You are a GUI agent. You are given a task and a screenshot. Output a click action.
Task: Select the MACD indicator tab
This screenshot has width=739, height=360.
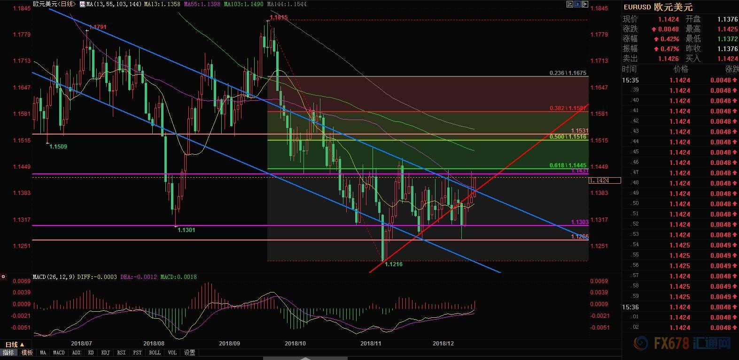point(59,352)
